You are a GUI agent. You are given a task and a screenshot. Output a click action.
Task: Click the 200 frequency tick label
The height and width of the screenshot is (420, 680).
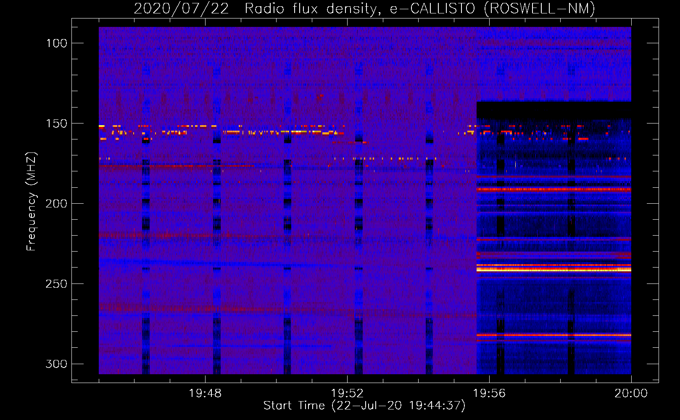[57, 204]
